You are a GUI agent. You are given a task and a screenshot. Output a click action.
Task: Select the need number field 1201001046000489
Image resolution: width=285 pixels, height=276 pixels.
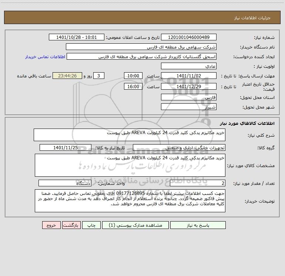(189, 37)
